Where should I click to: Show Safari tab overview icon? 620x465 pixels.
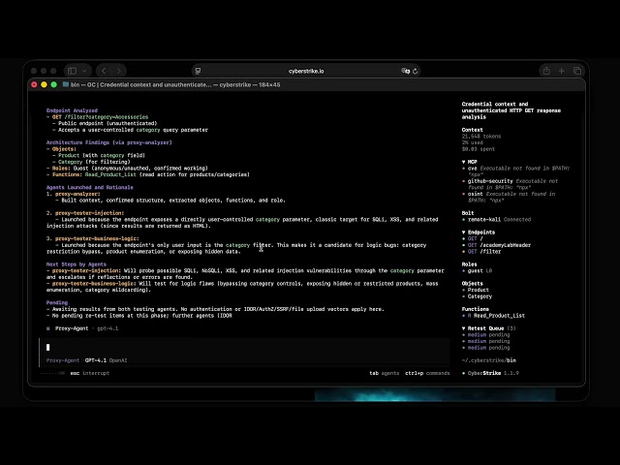click(577, 71)
